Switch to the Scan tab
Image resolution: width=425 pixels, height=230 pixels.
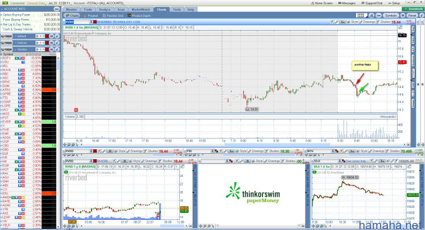pos(121,9)
